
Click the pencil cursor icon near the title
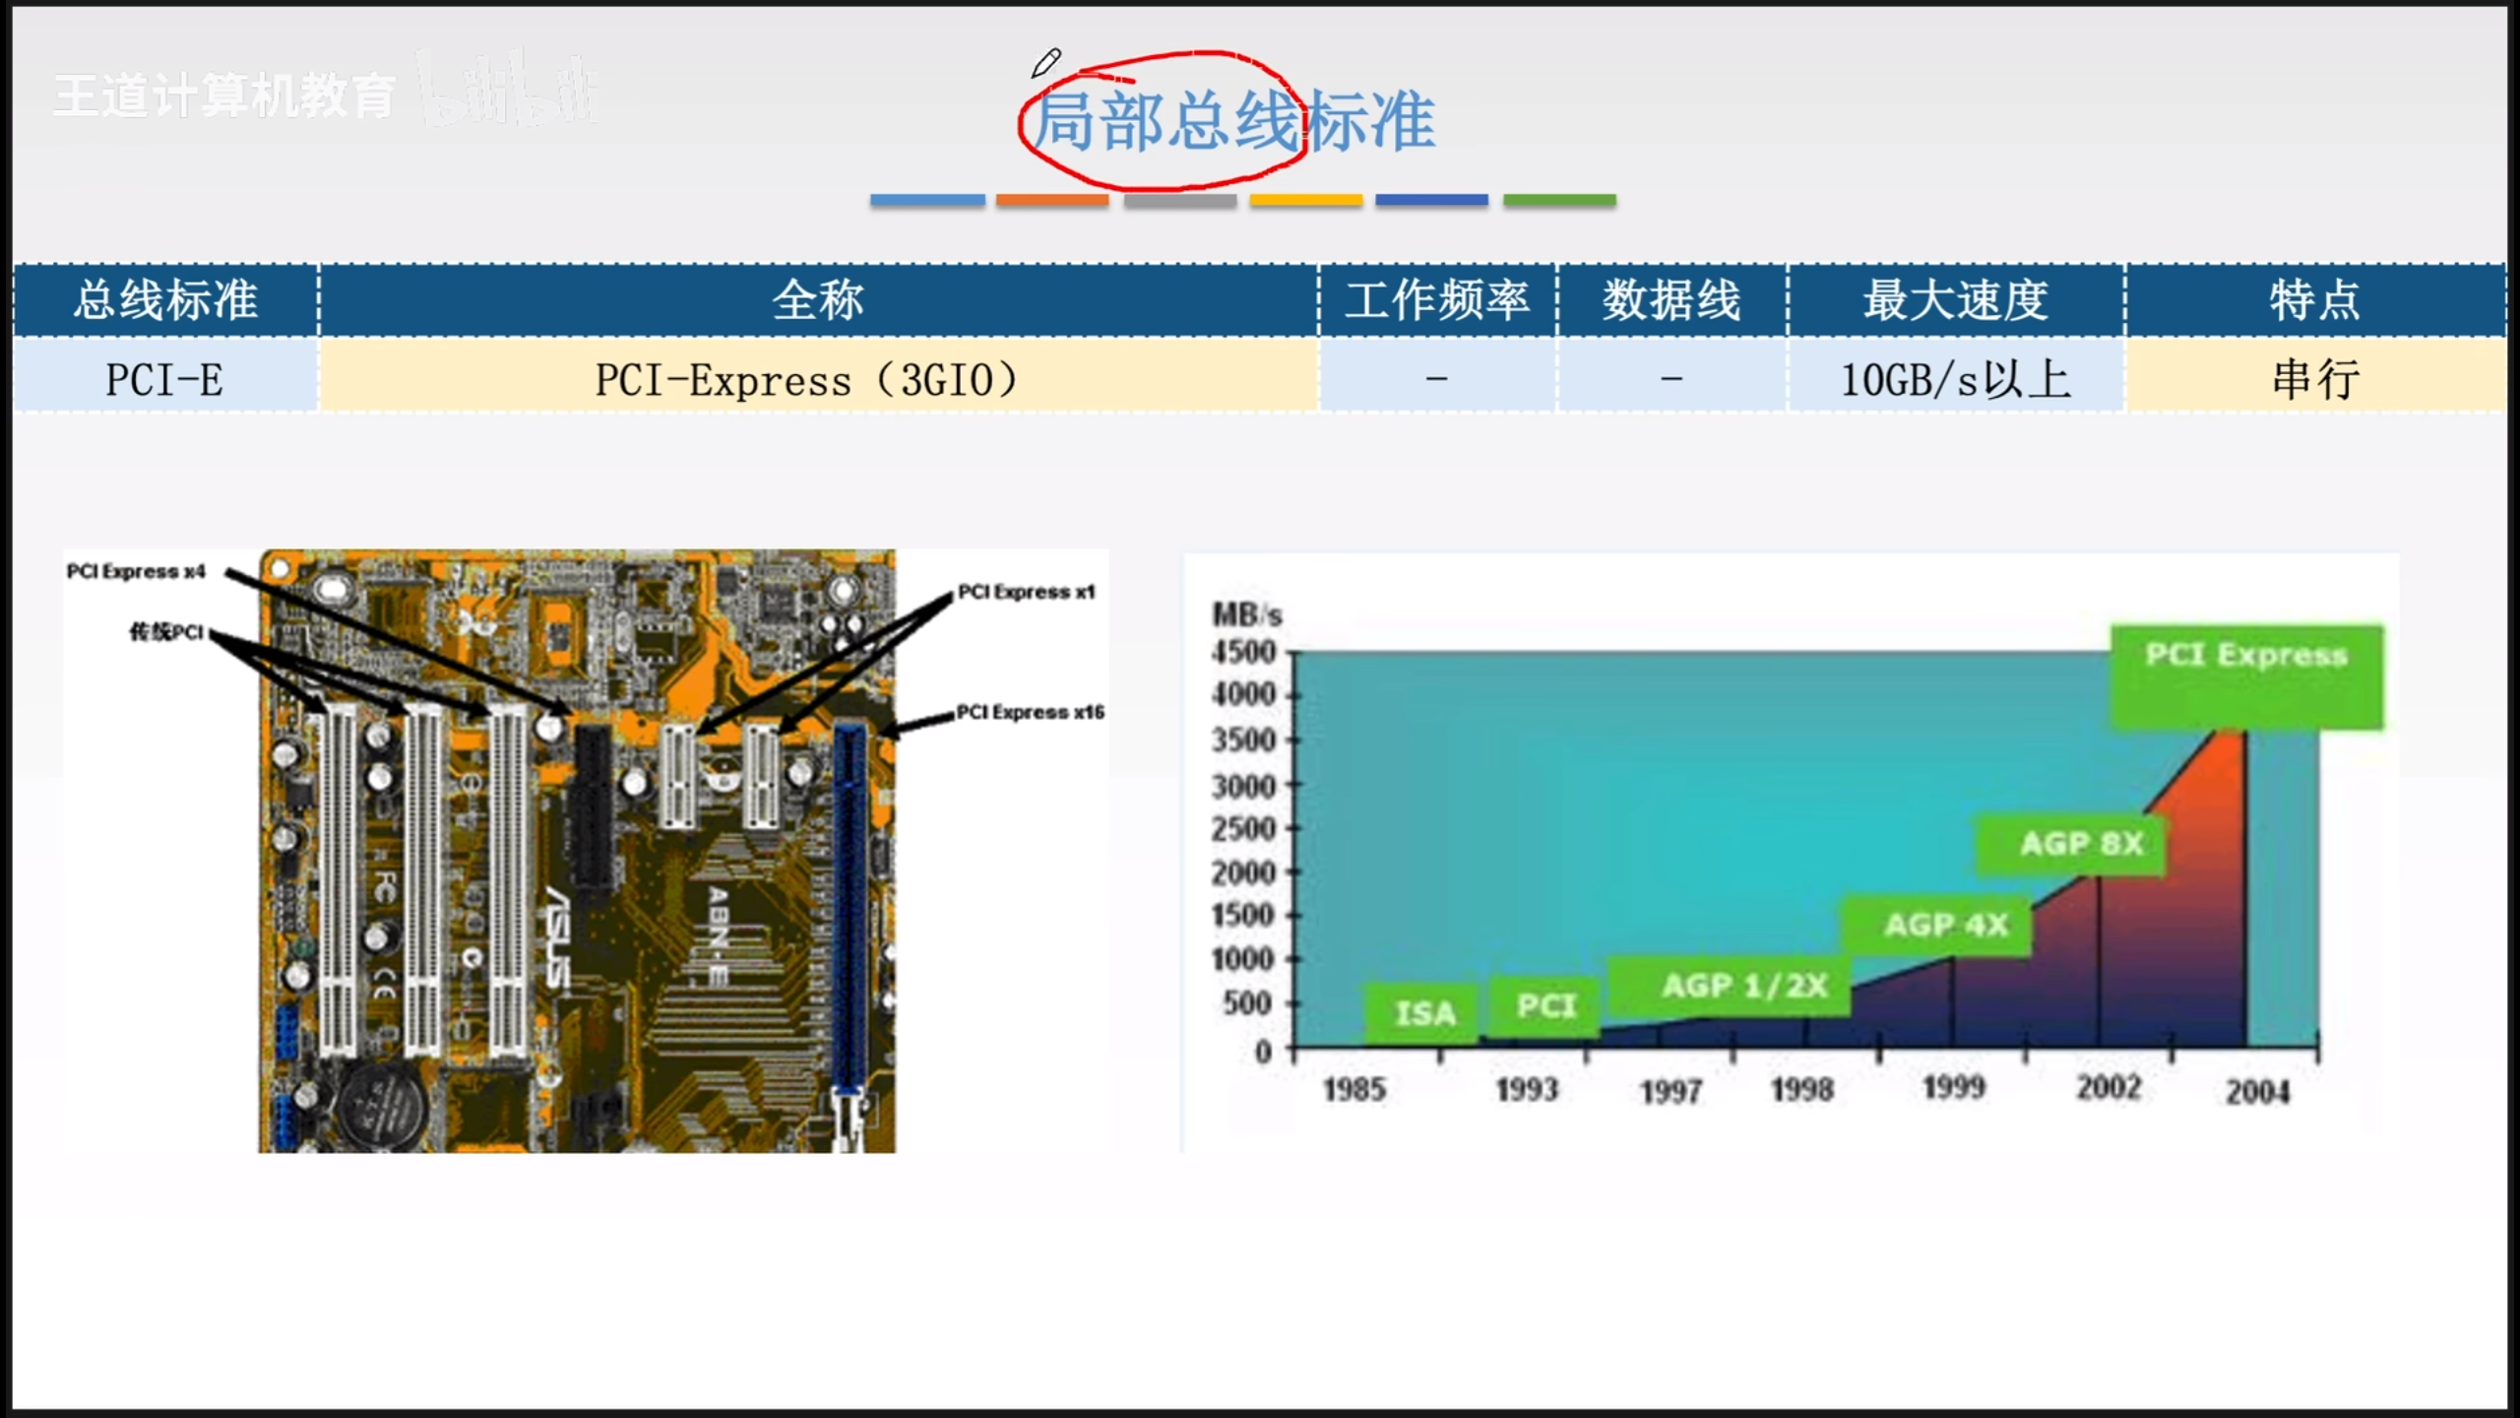click(x=1045, y=63)
